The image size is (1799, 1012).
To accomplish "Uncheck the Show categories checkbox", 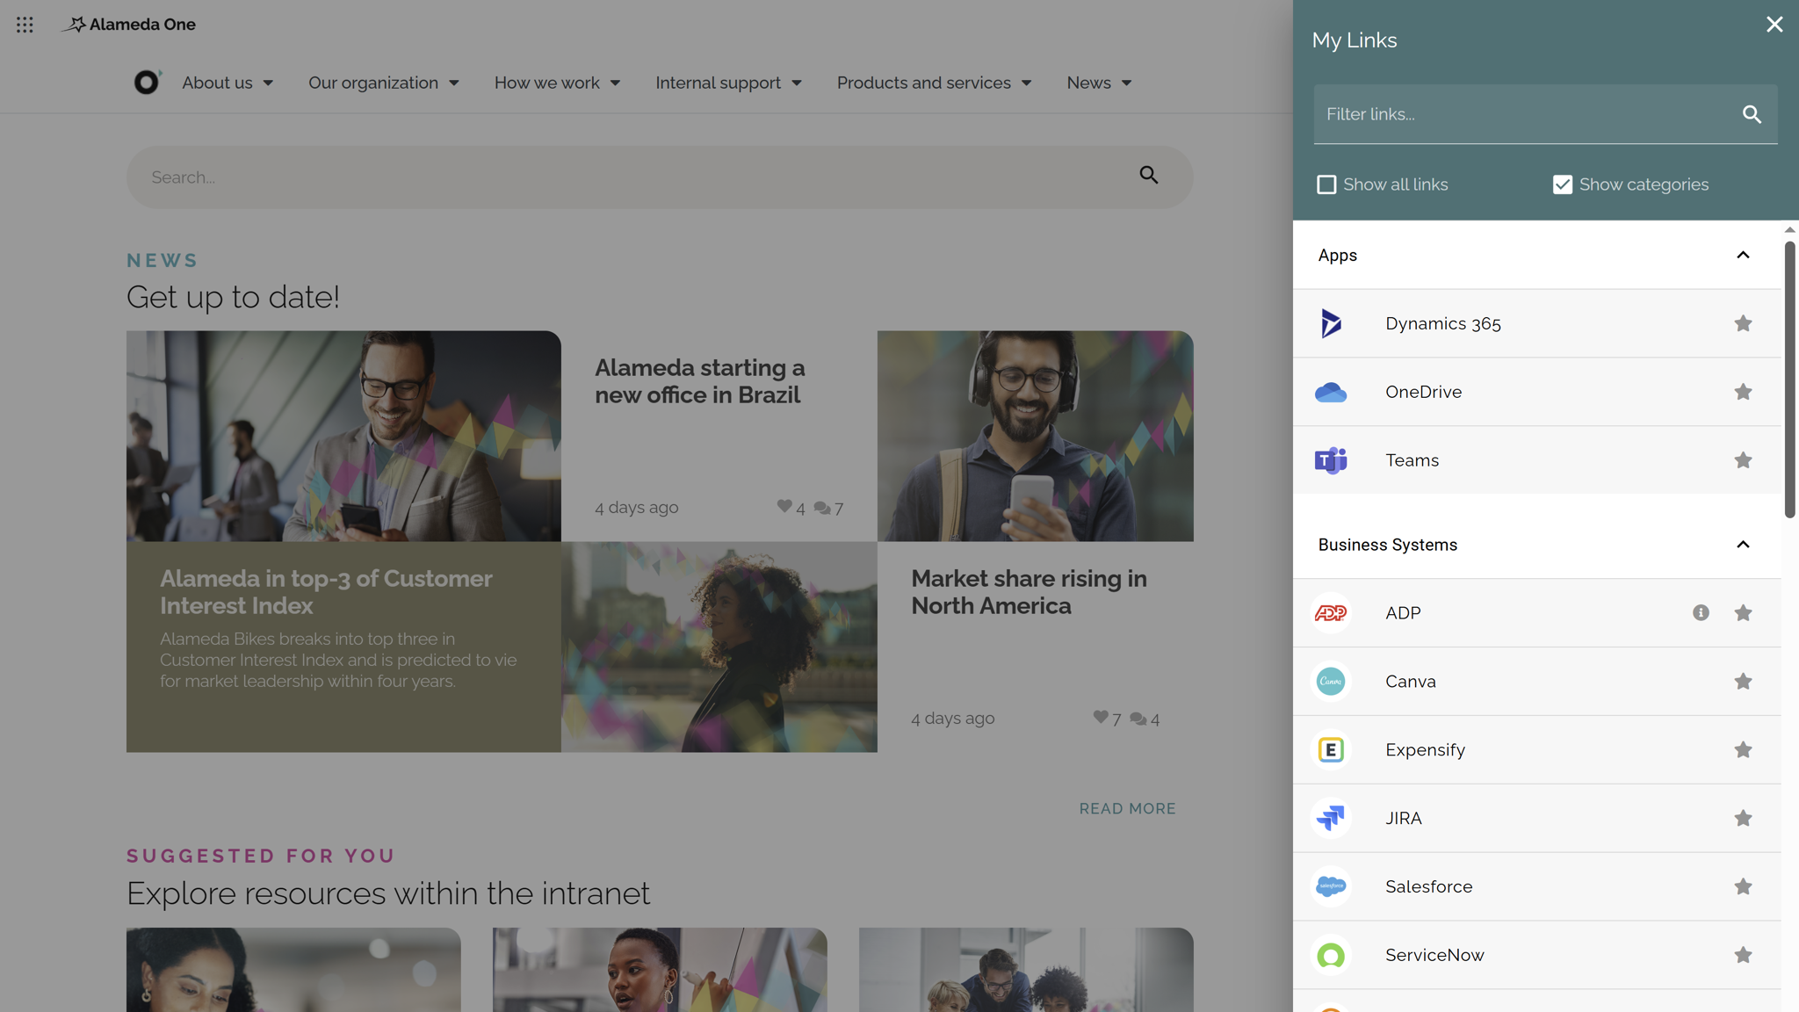I will [1563, 184].
